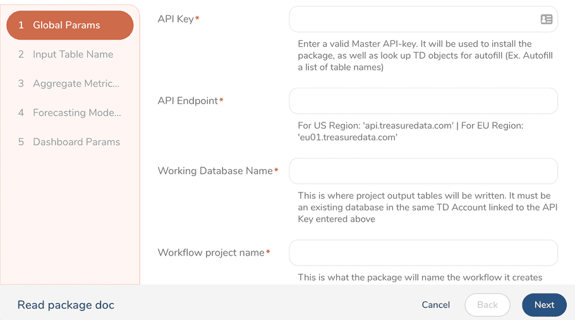
Task: Click the 'Enter a valid Master API-key' help text
Action: pyautogui.click(x=425, y=56)
